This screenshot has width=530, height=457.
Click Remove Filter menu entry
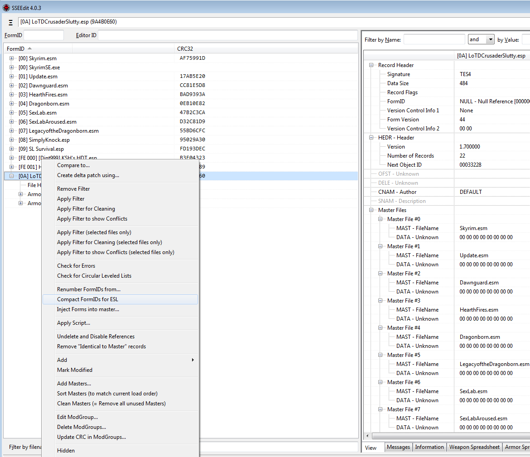[x=120, y=188]
